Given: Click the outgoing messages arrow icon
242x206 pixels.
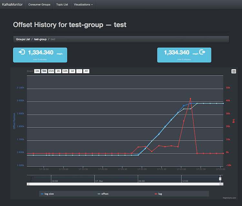Looking at the screenshot, I should pos(202,52).
